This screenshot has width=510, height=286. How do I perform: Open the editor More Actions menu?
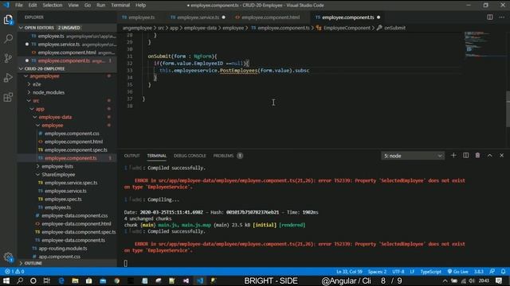(x=501, y=17)
